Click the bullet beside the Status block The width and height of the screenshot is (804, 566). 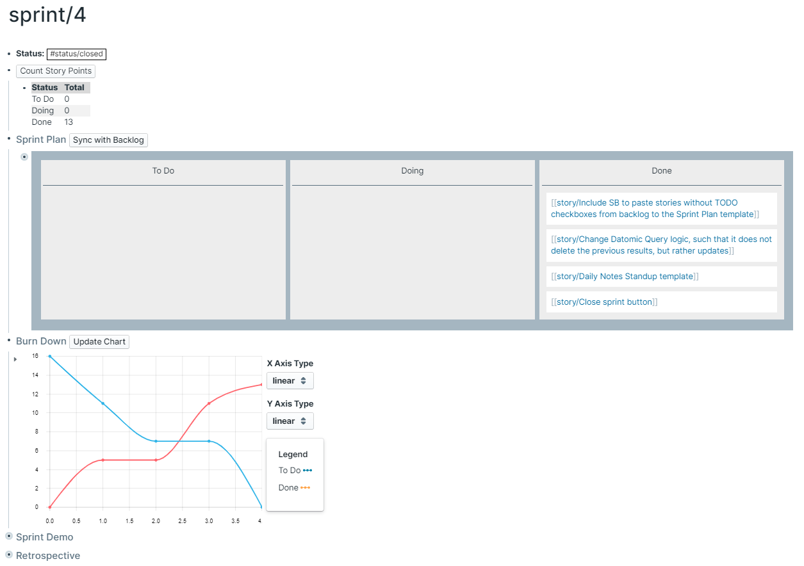8,54
